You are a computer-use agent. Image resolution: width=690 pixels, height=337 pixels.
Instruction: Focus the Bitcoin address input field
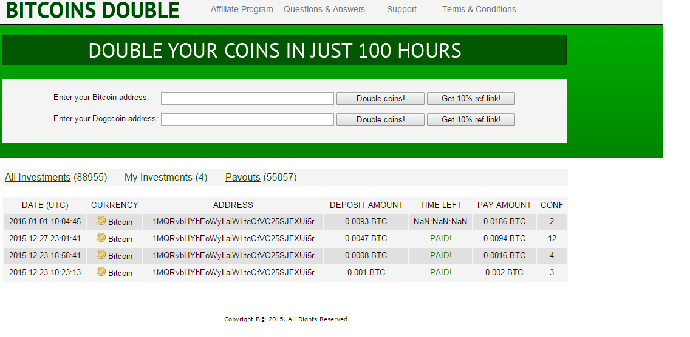(x=247, y=98)
